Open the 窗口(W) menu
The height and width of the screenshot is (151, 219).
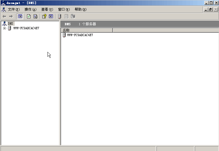click(x=64, y=9)
